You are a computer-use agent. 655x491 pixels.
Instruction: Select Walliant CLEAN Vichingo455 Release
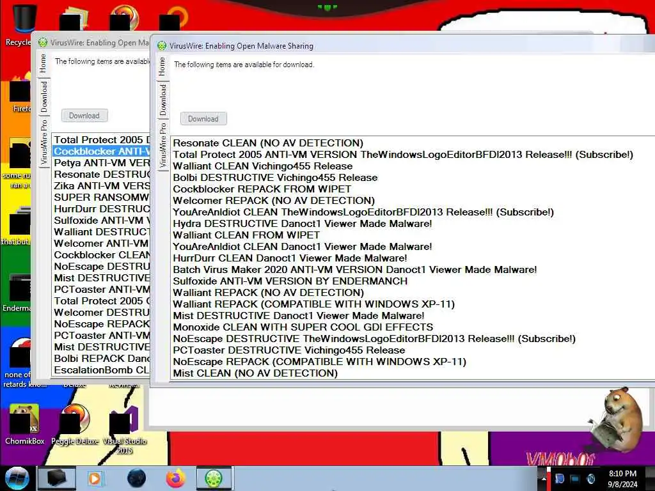[x=263, y=166]
